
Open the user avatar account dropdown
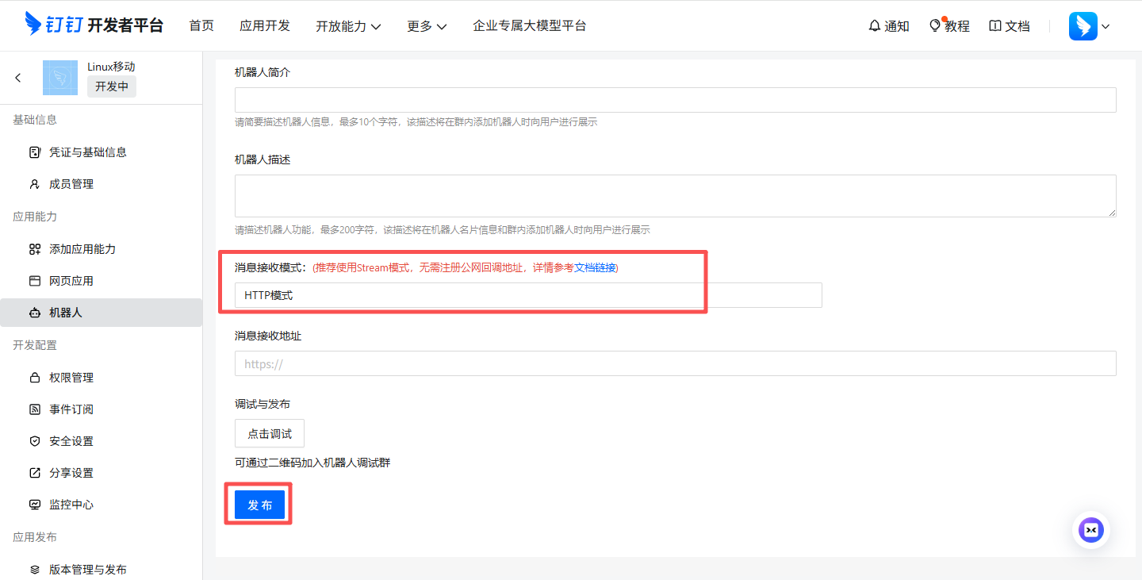(x=1089, y=26)
